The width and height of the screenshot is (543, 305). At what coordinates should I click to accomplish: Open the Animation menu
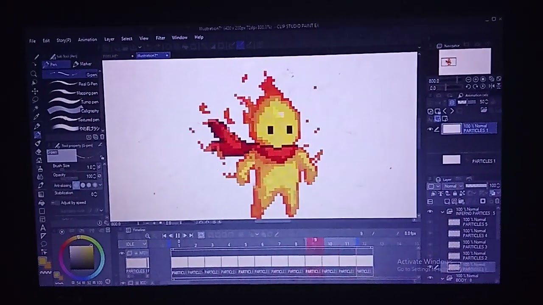point(87,39)
